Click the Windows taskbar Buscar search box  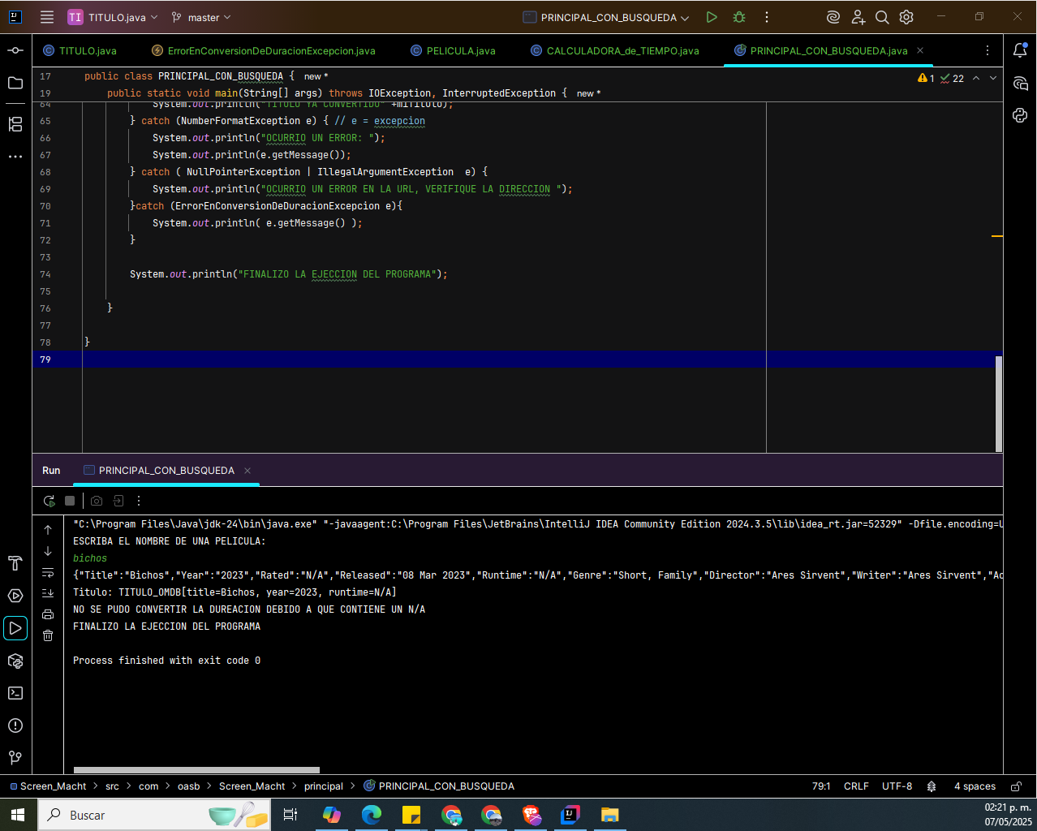[153, 815]
